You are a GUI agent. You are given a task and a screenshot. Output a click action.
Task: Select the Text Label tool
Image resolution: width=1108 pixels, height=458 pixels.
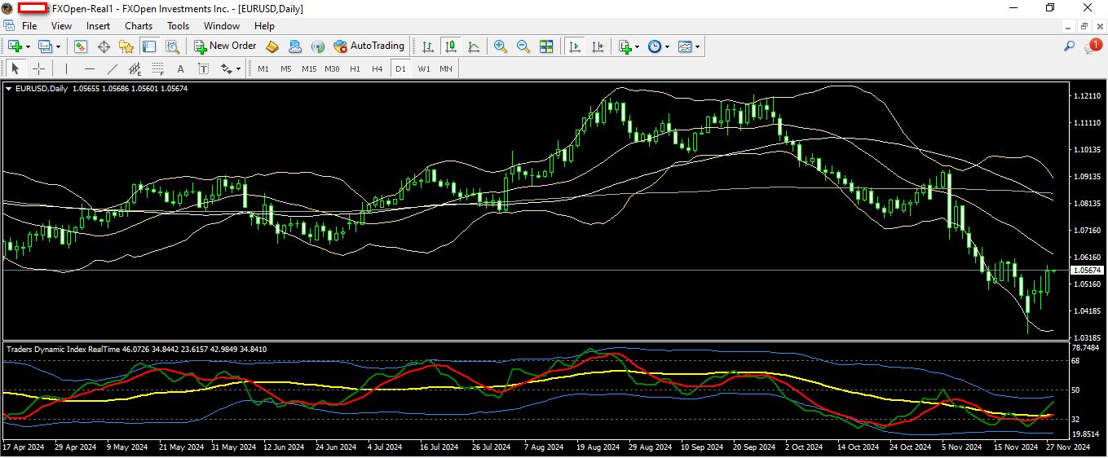pyautogui.click(x=204, y=68)
